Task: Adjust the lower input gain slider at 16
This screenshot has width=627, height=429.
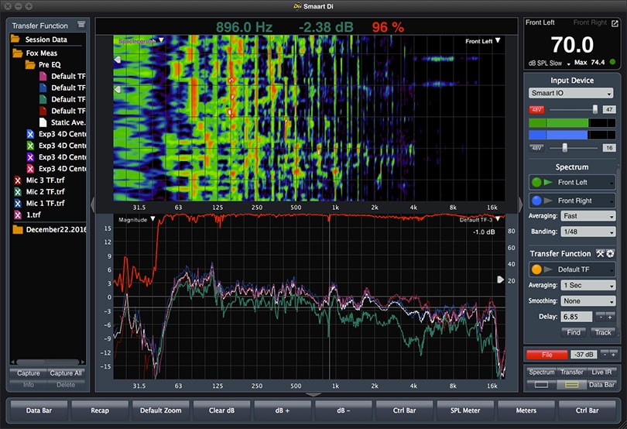Action: pos(564,148)
